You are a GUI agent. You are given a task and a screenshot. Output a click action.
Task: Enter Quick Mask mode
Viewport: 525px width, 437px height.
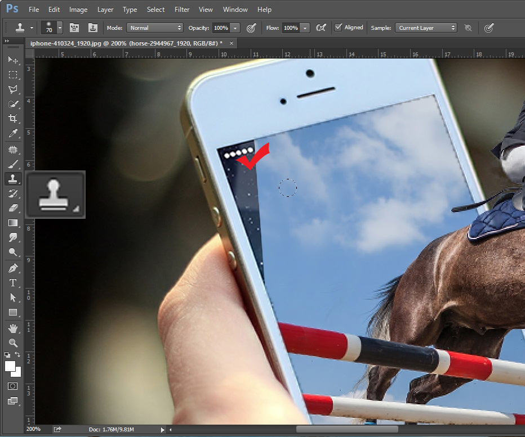coord(14,386)
